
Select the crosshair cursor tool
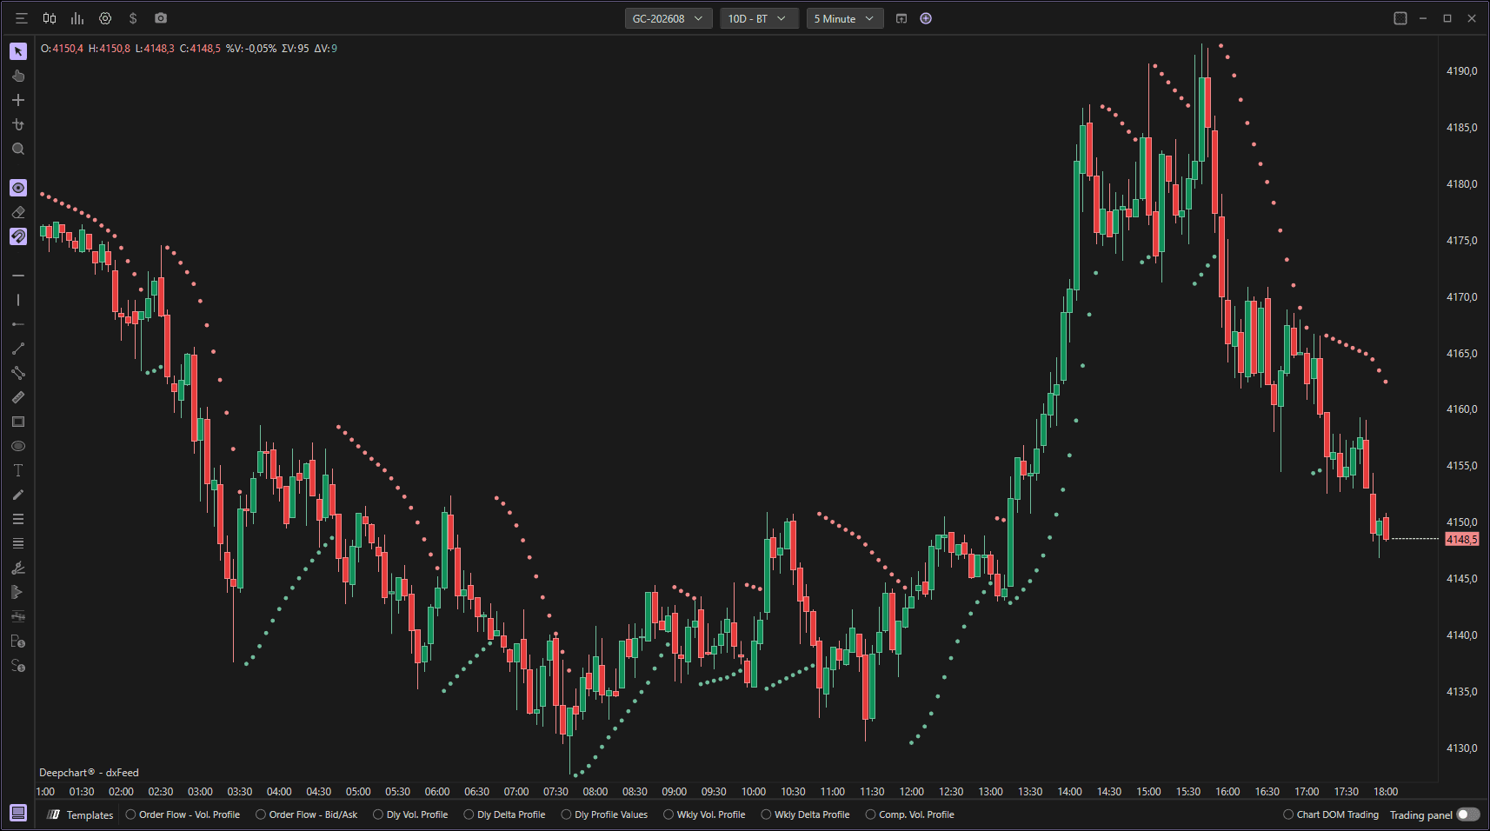18,100
